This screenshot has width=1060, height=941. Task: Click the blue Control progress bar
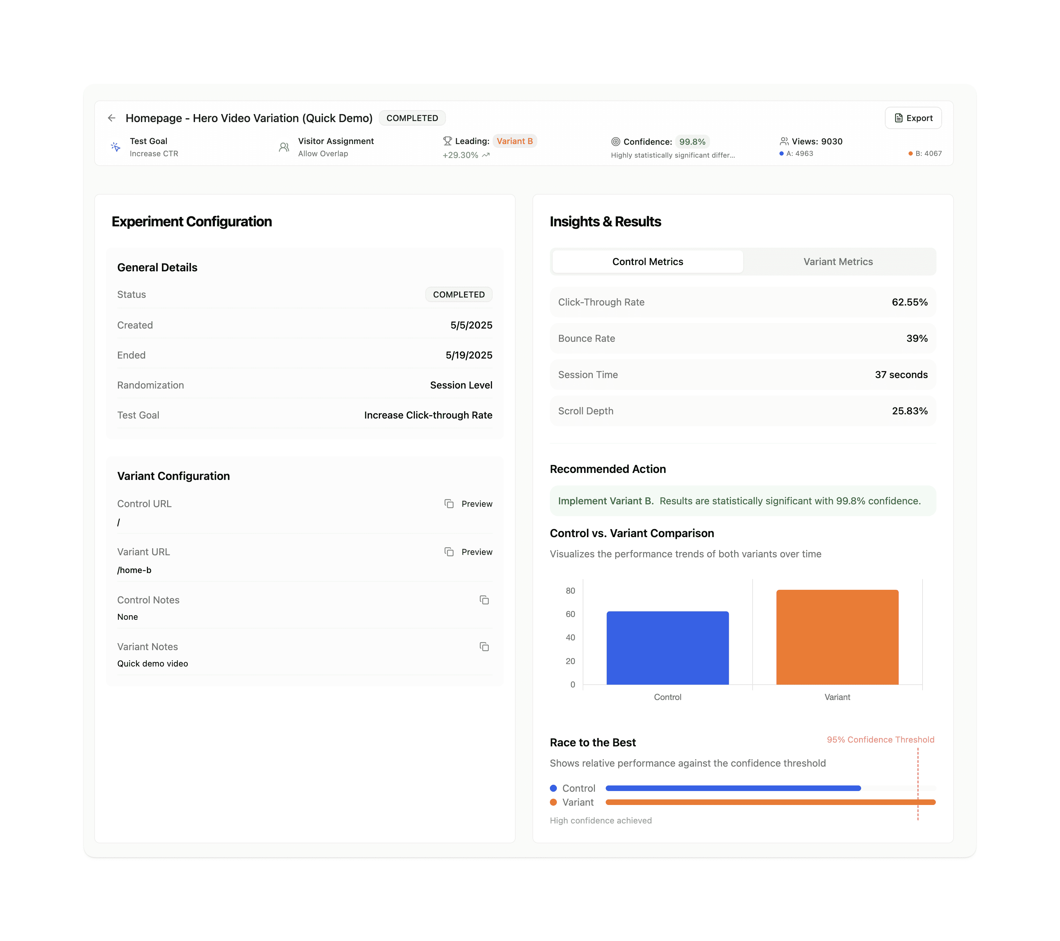(733, 788)
